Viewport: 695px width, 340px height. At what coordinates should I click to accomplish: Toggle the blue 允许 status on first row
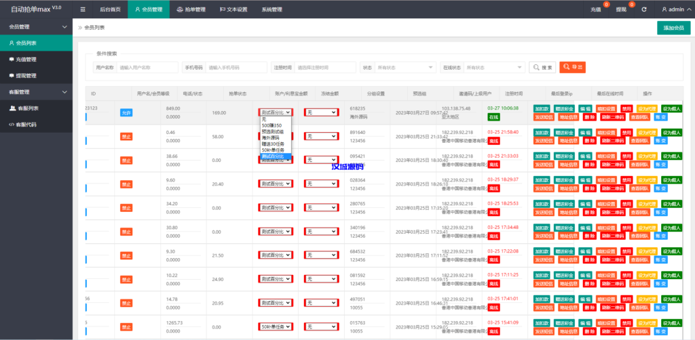[126, 112]
